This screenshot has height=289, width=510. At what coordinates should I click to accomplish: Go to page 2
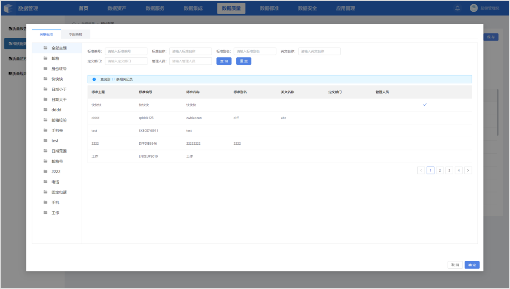(x=440, y=170)
